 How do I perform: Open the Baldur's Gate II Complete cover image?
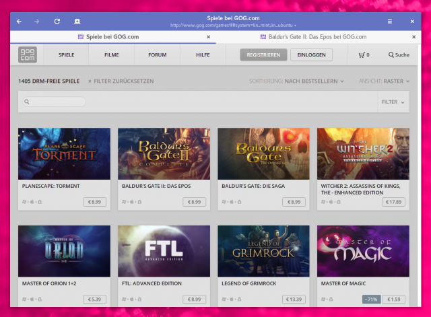pyautogui.click(x=164, y=154)
